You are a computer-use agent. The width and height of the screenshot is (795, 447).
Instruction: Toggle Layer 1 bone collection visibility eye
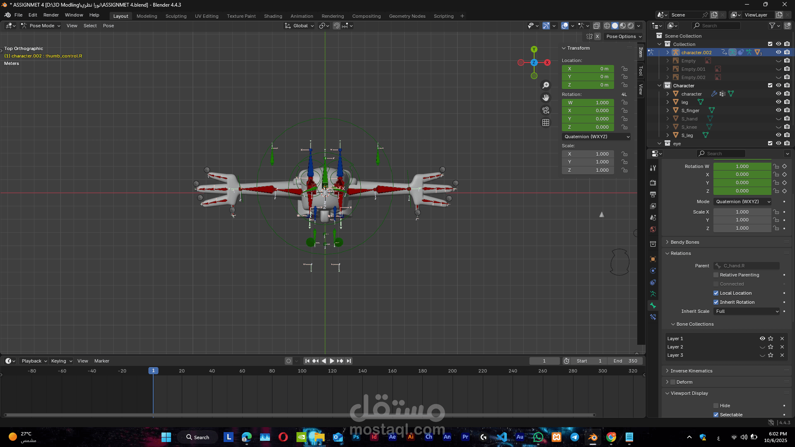pos(762,339)
